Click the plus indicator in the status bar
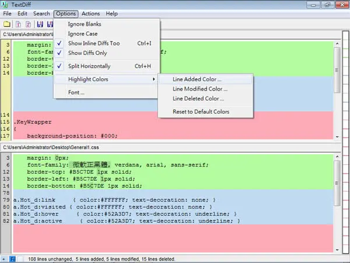350x263 pixels. (x=4, y=259)
